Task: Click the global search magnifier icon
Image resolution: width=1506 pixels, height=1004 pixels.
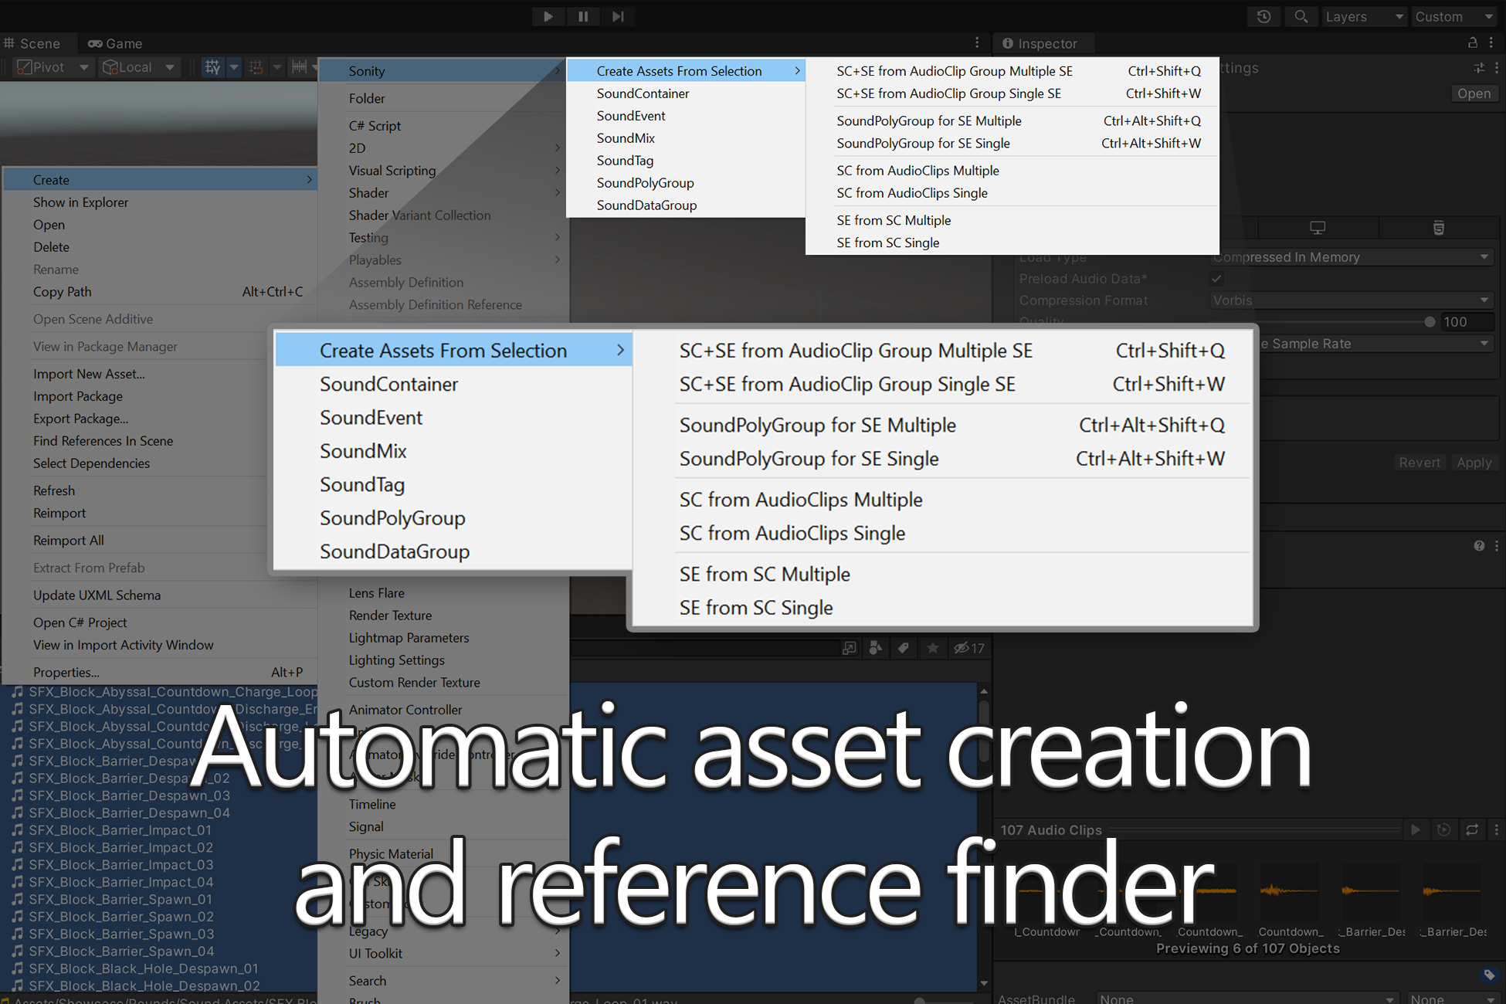Action: 1301,16
